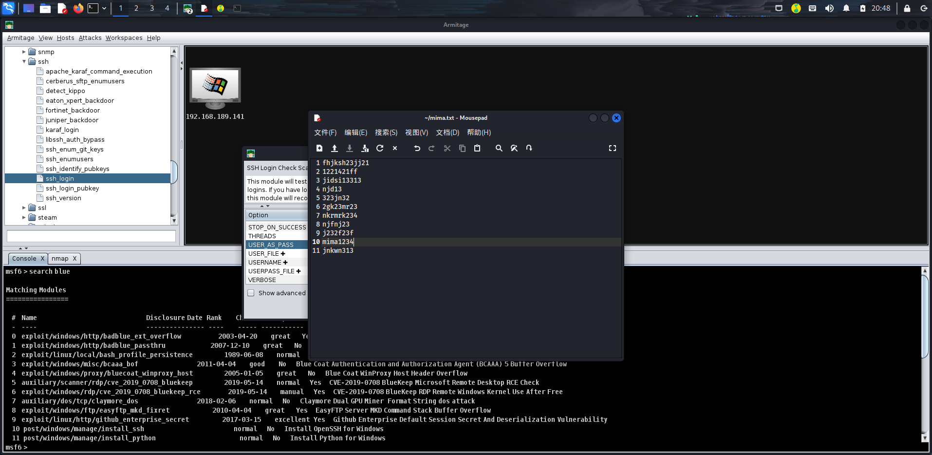Open the Attacks menu

coord(90,38)
